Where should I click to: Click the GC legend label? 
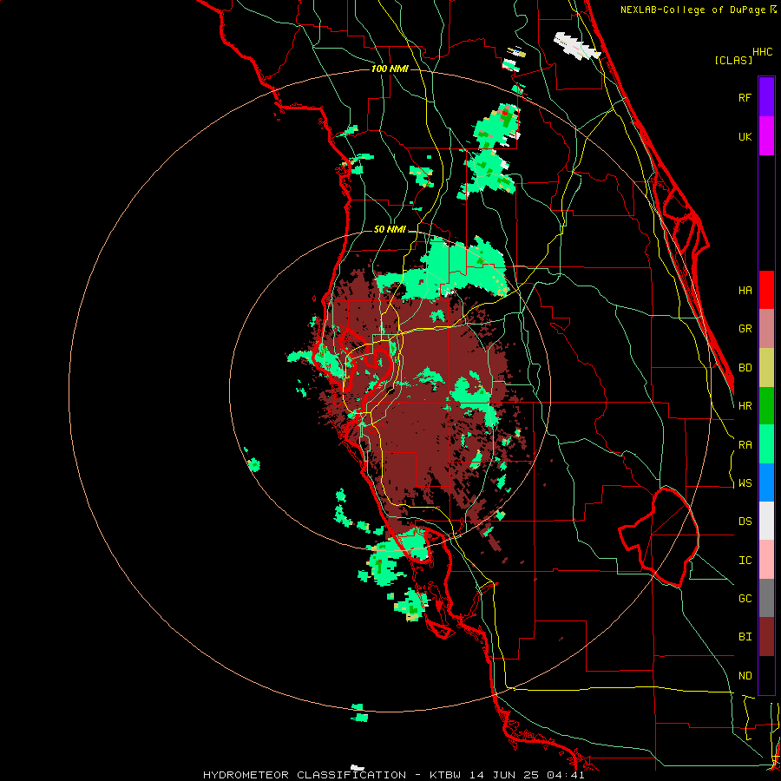[x=745, y=599]
